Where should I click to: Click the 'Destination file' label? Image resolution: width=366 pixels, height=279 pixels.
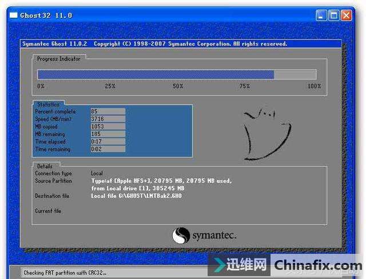coord(52,196)
